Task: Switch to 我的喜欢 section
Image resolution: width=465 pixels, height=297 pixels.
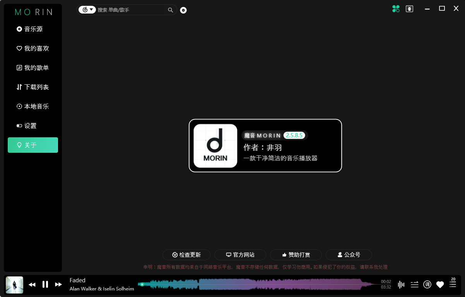Action: coord(32,48)
